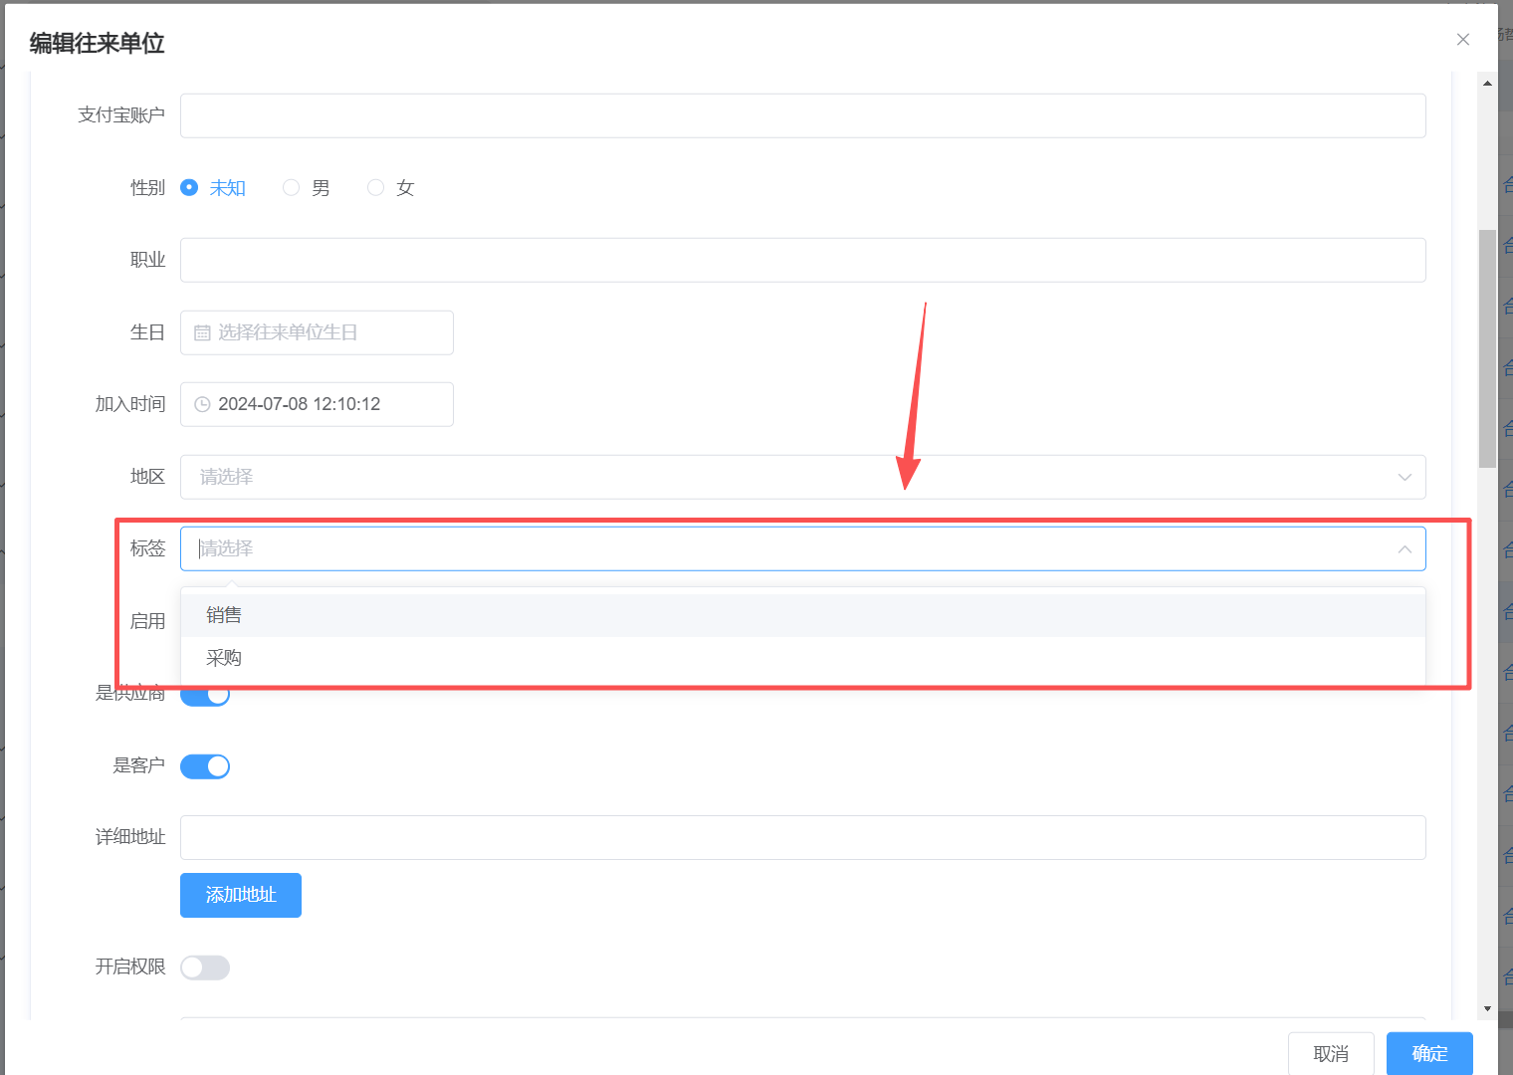The height and width of the screenshot is (1075, 1513).
Task: Click the 添加地址 button
Action: pos(241,895)
